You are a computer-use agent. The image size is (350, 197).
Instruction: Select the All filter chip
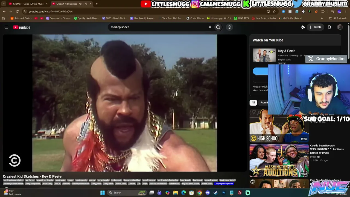(253, 103)
